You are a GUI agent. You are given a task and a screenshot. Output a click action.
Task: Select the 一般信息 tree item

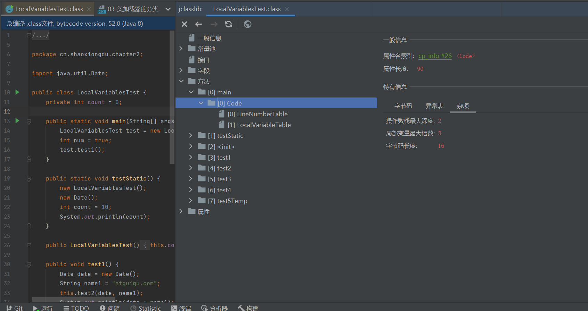pos(209,38)
